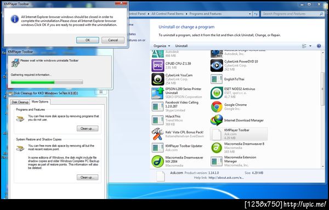Select the More Options tab
The width and height of the screenshot is (329, 210).
[x=40, y=101]
